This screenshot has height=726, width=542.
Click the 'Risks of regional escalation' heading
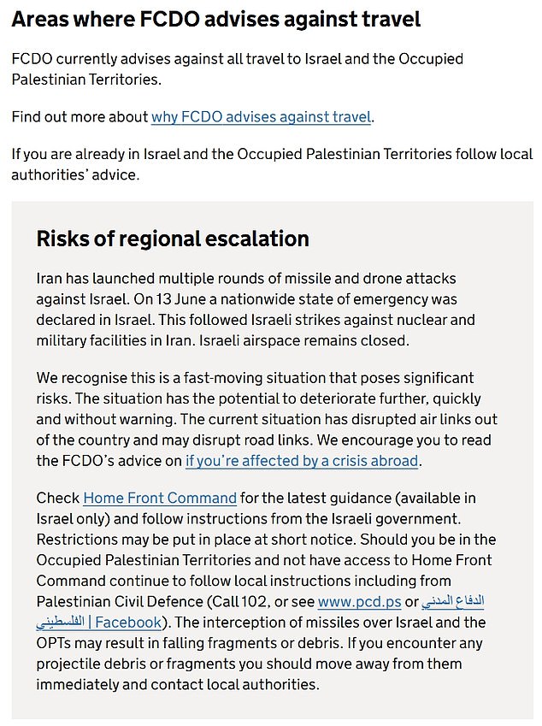pos(173,239)
